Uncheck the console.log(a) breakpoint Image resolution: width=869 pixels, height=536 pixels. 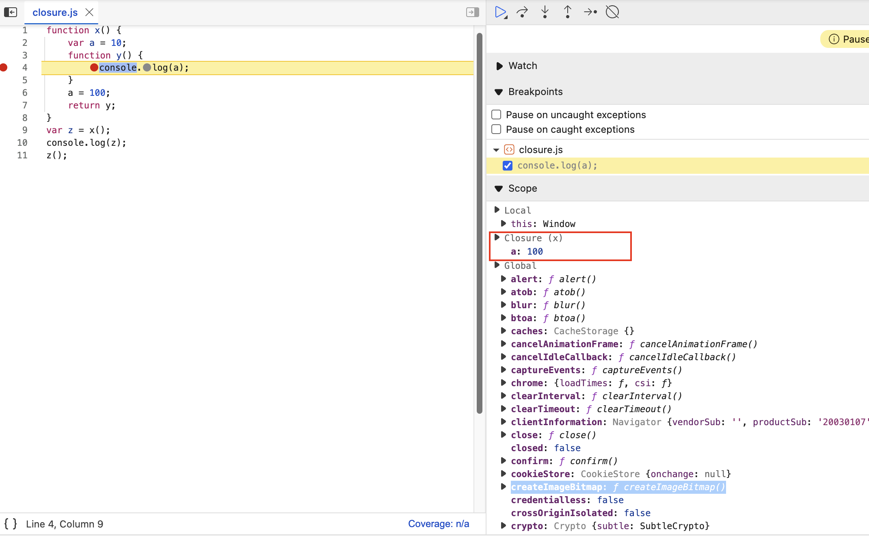pos(508,166)
